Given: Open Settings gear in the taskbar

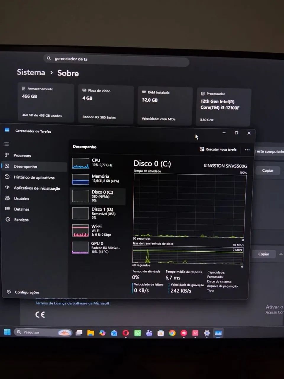Looking at the screenshot, I should point(207,333).
